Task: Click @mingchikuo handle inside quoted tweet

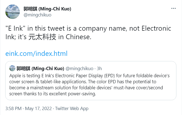Action: 79,68
